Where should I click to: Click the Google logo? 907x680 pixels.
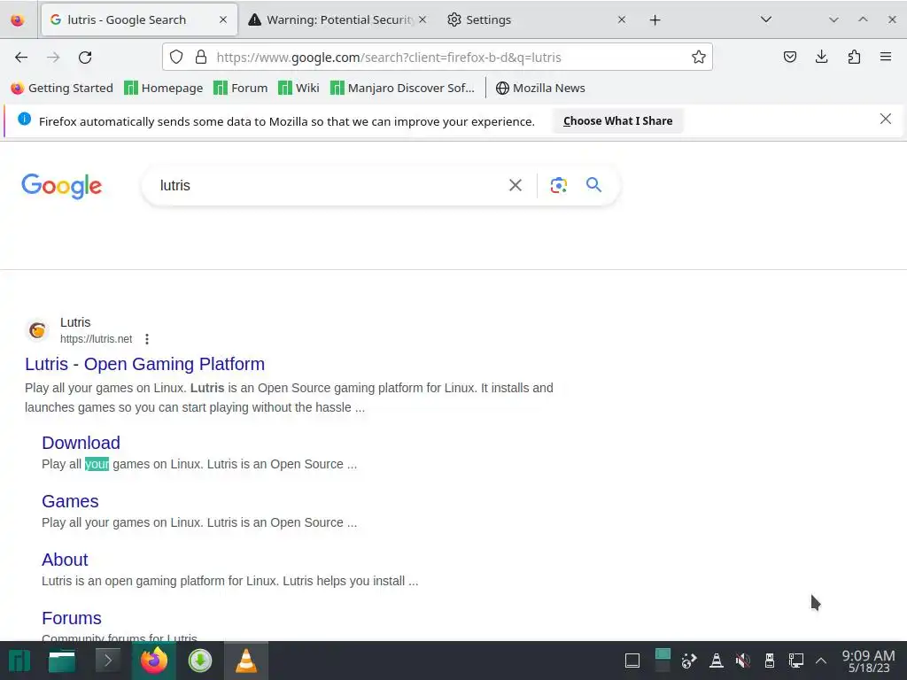(x=61, y=186)
